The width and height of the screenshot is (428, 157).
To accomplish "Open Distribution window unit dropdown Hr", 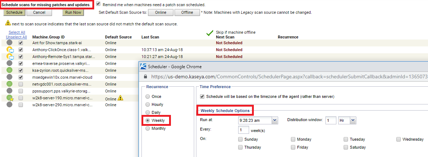I will click(353, 120).
